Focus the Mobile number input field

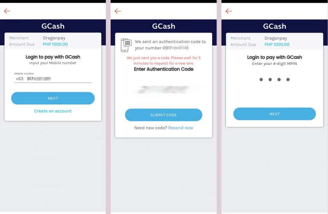58,79
